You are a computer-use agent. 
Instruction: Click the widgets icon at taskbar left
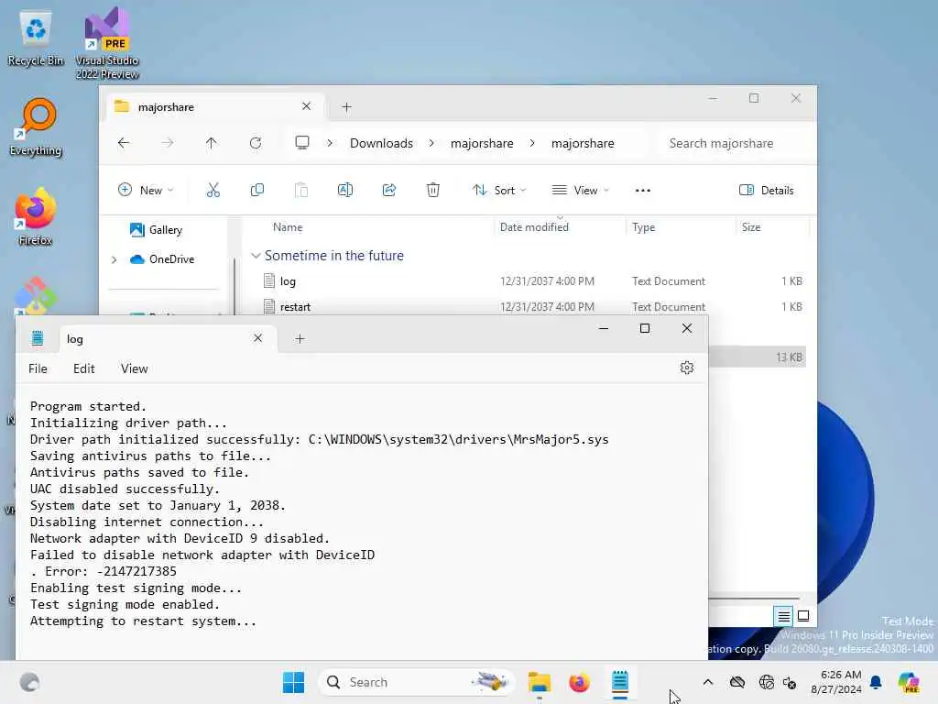29,682
